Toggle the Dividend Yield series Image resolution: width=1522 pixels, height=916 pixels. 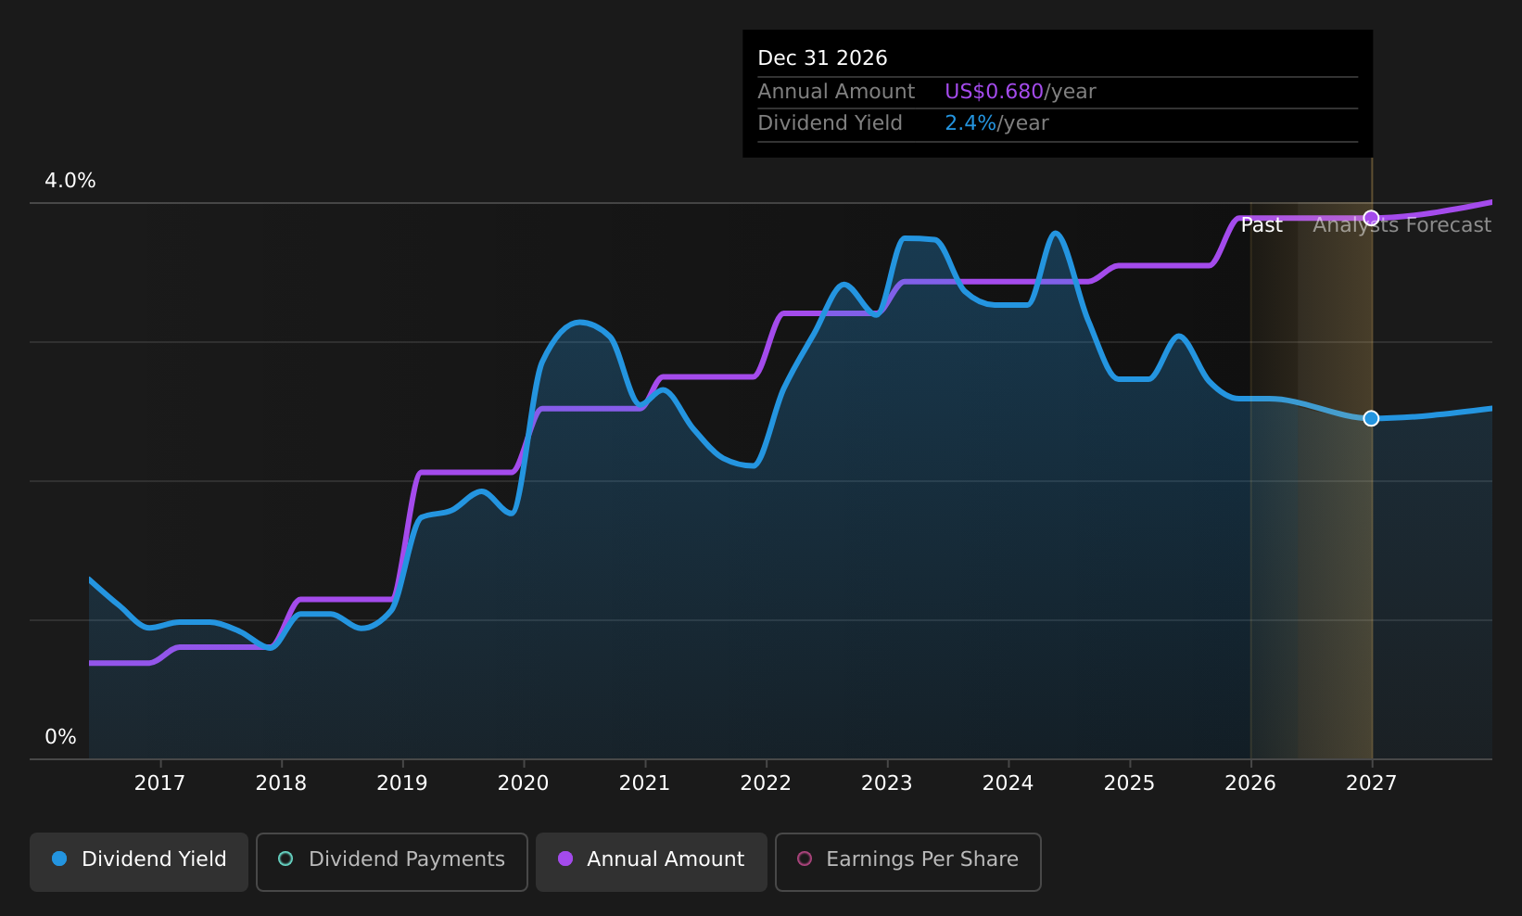[x=139, y=861]
